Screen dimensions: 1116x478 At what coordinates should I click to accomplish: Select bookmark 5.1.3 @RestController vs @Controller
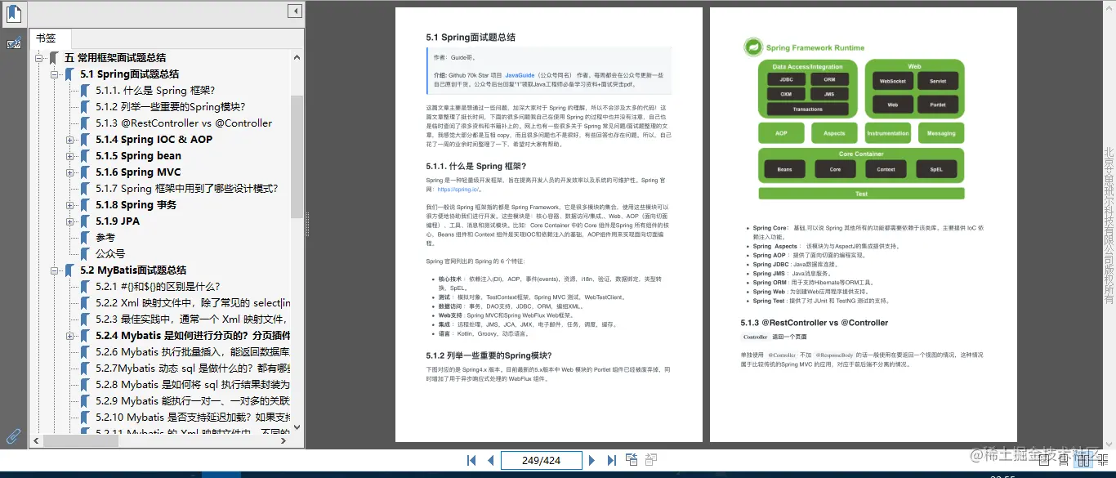point(184,123)
